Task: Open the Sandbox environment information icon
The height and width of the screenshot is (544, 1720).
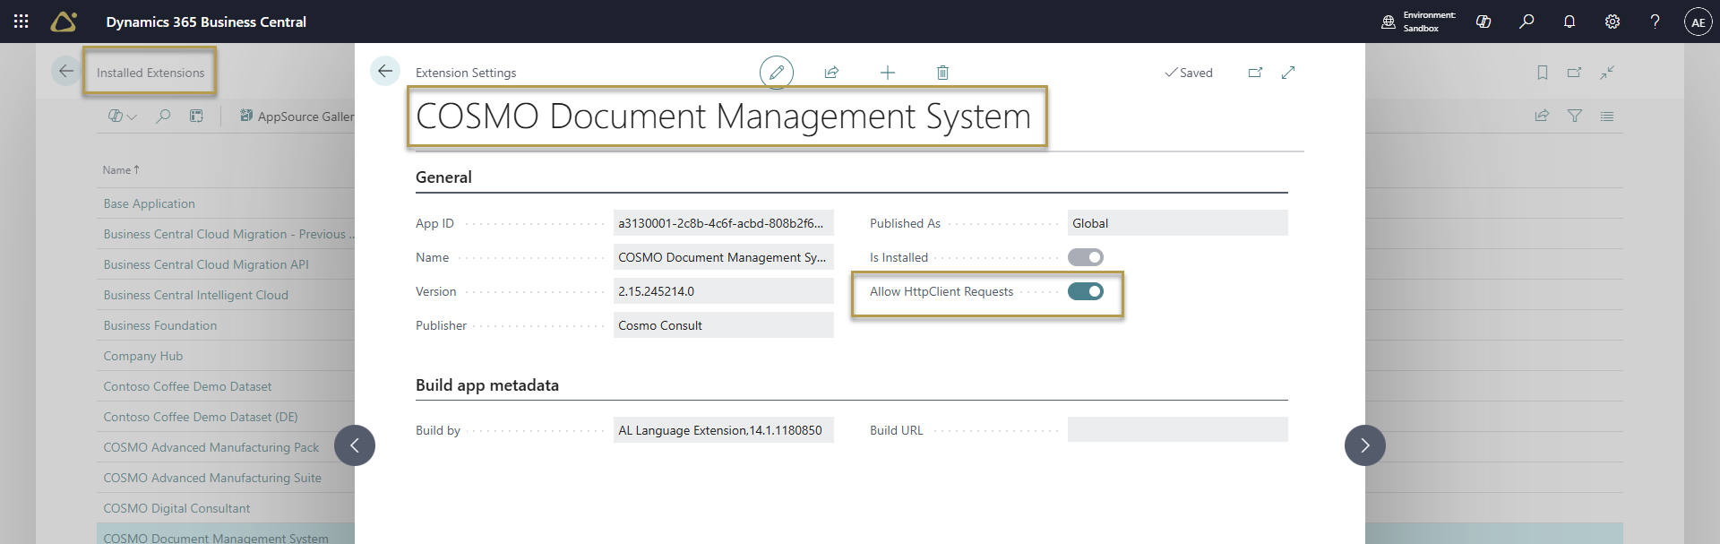Action: [x=1389, y=22]
